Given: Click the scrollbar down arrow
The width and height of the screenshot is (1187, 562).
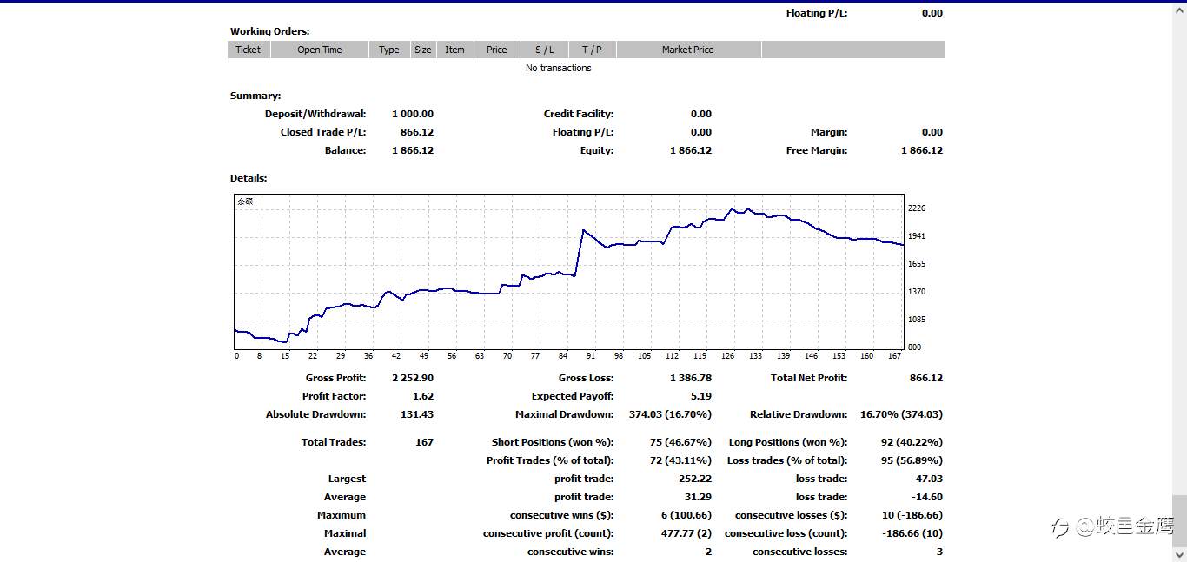Looking at the screenshot, I should click(1179, 554).
